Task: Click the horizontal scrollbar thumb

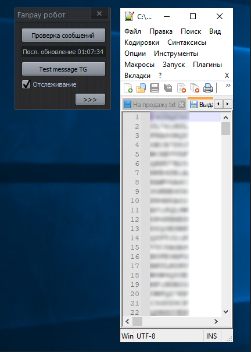Action: (137, 322)
